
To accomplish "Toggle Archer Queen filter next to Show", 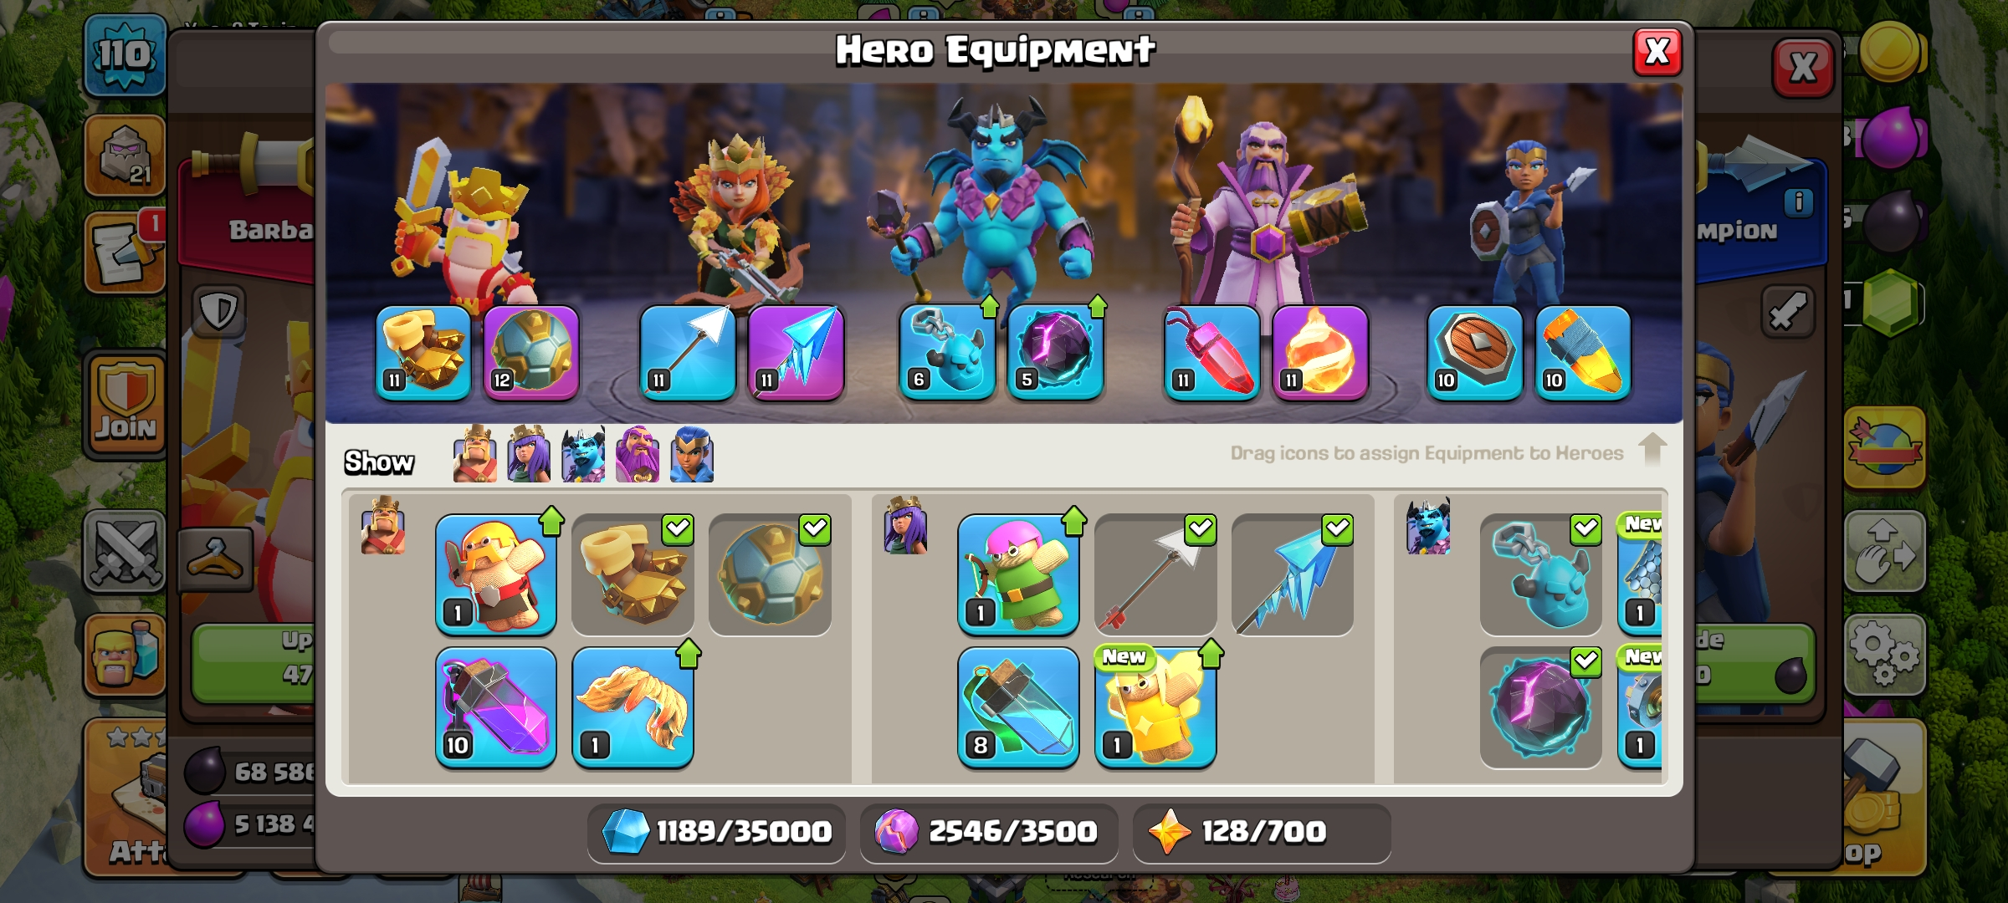I will [529, 455].
